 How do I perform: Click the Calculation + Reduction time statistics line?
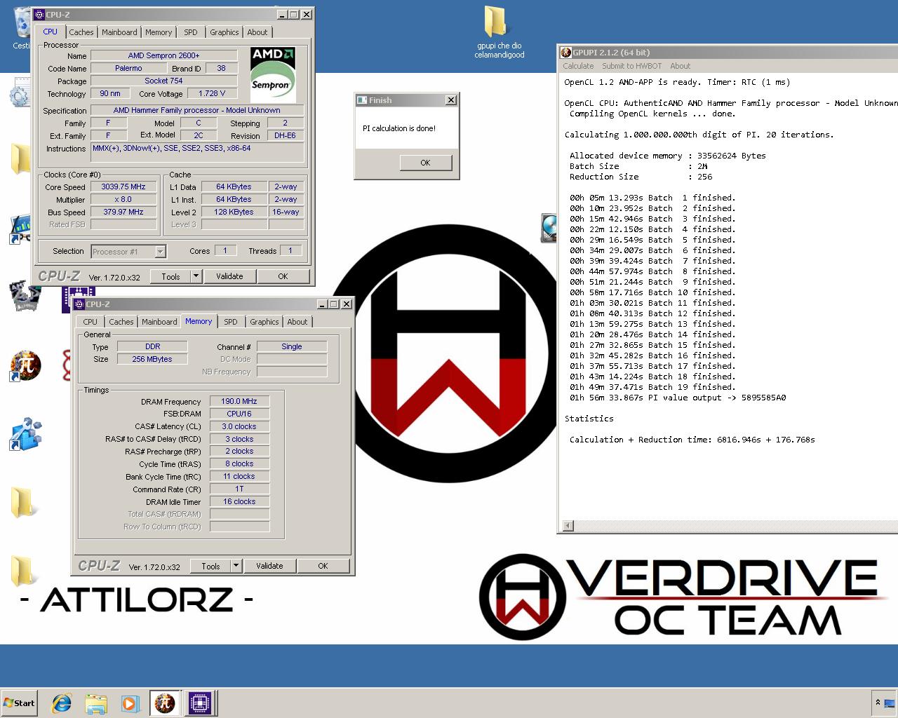692,440
